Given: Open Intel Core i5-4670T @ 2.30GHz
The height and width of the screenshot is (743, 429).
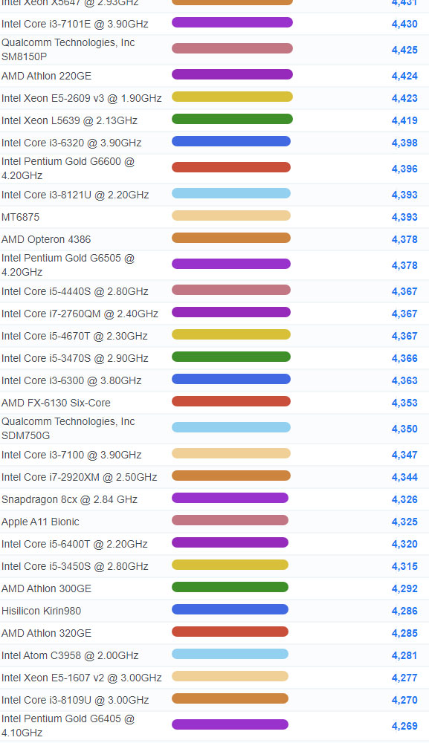Looking at the screenshot, I should point(74,336).
